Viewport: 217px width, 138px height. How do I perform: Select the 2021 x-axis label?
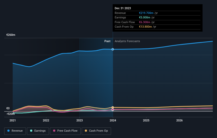tap(13, 121)
